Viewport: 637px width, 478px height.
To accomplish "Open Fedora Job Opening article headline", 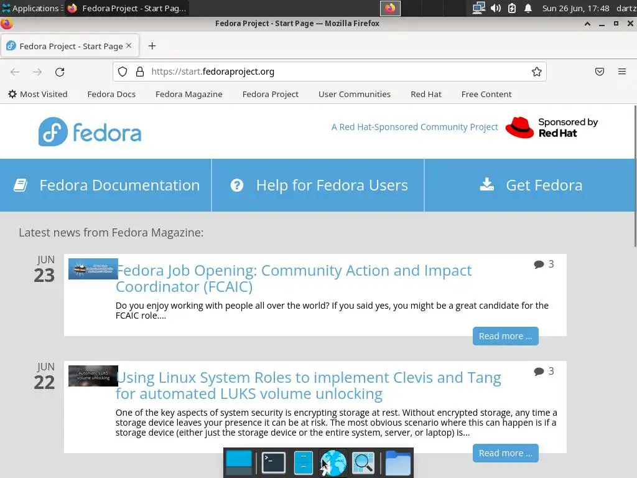I will (294, 278).
